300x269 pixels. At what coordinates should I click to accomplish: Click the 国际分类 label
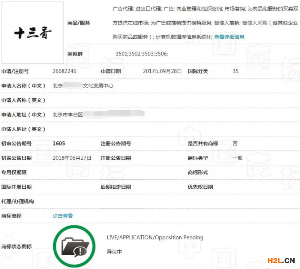198,71
